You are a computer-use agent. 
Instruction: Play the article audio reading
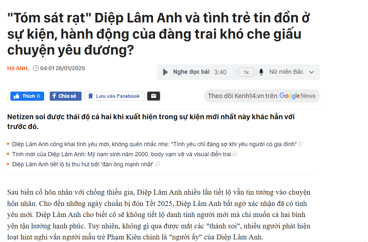click(x=165, y=72)
